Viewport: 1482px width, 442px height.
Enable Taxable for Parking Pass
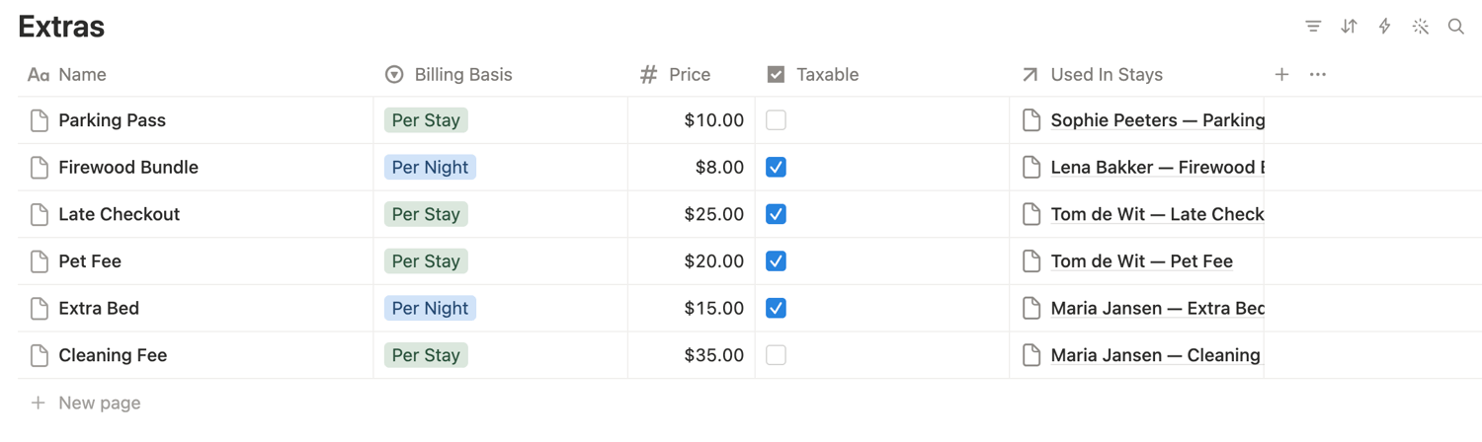click(x=776, y=120)
